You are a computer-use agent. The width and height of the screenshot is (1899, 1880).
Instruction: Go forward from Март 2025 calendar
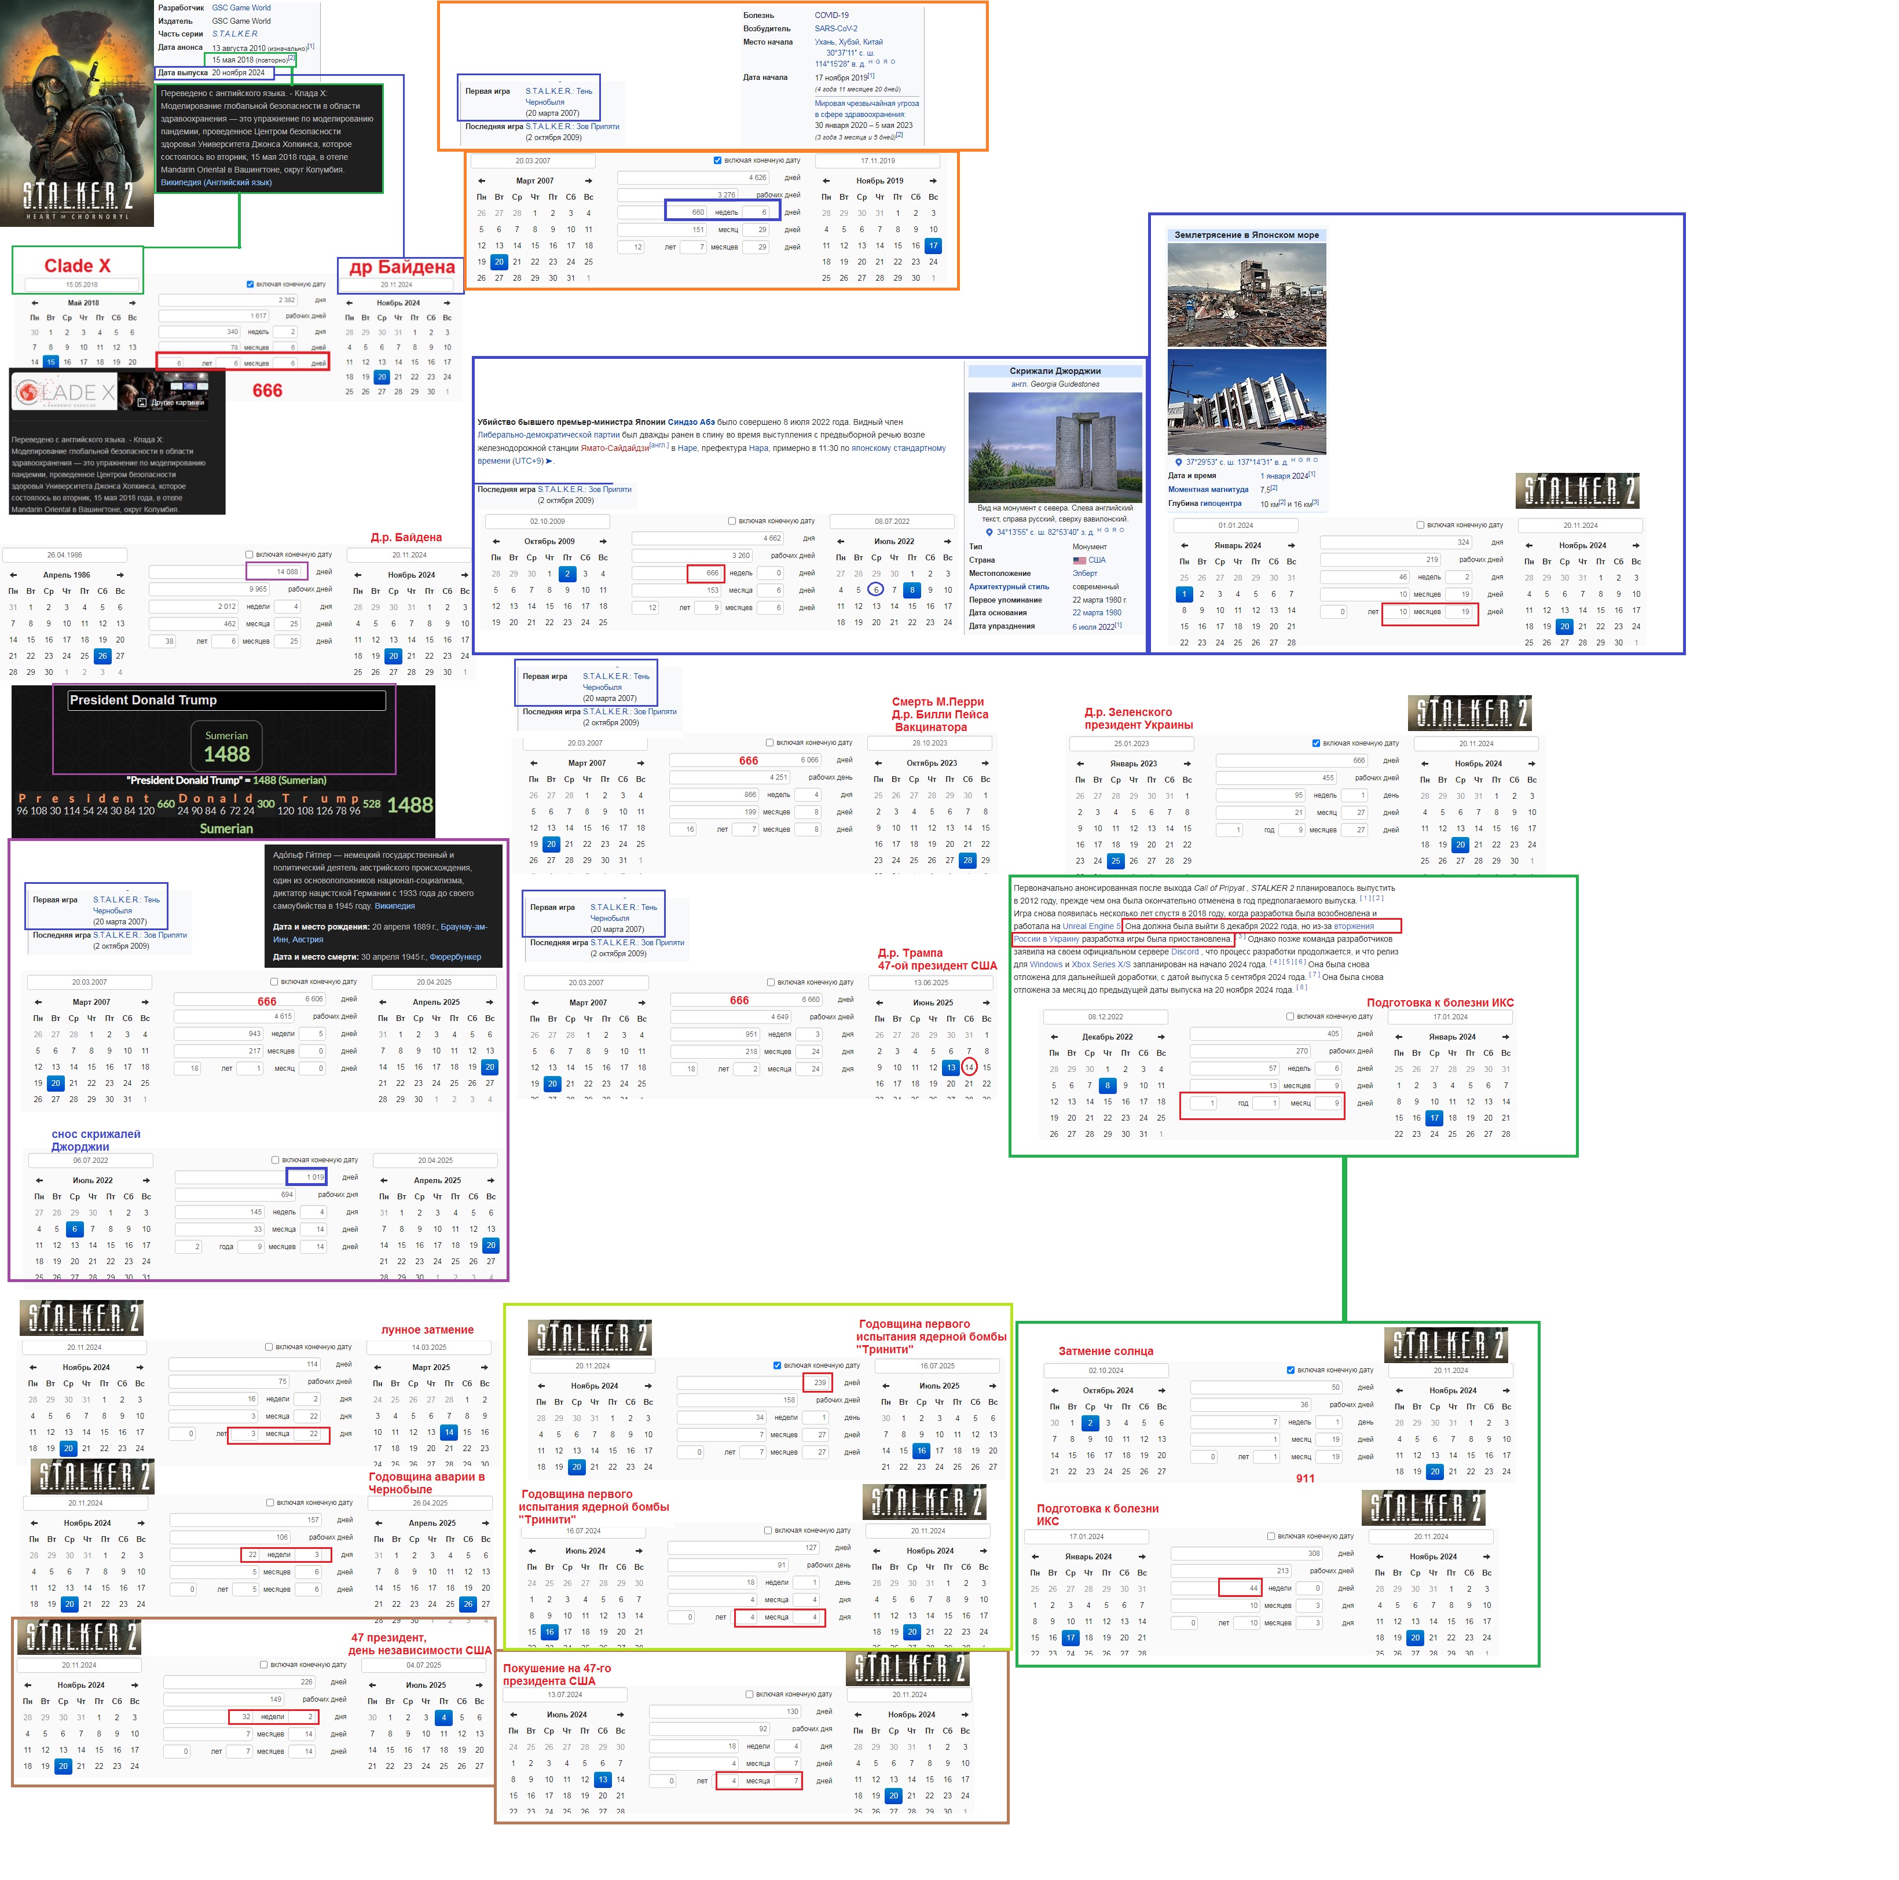click(x=483, y=1367)
